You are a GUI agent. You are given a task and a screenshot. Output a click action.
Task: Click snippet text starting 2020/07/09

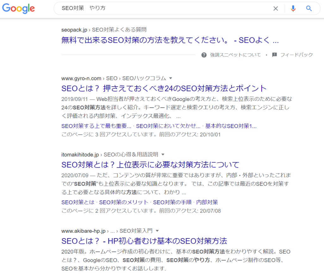pos(176,183)
